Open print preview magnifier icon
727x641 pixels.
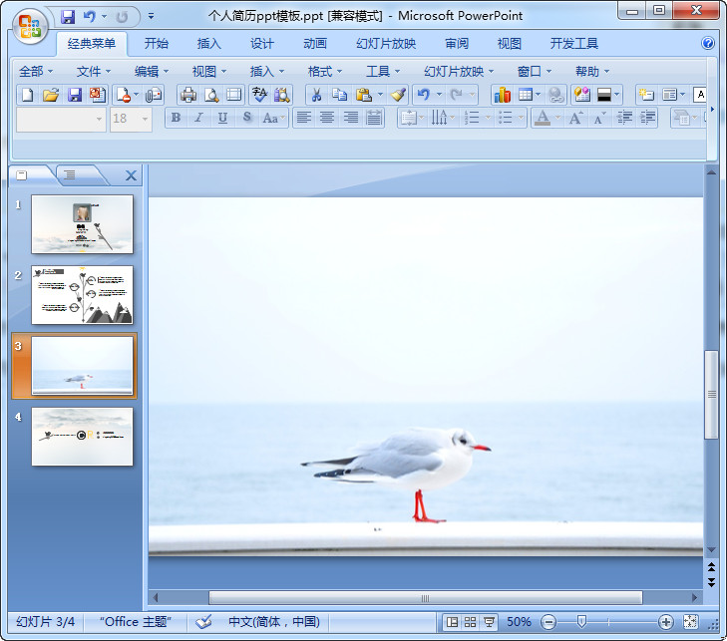(x=211, y=95)
